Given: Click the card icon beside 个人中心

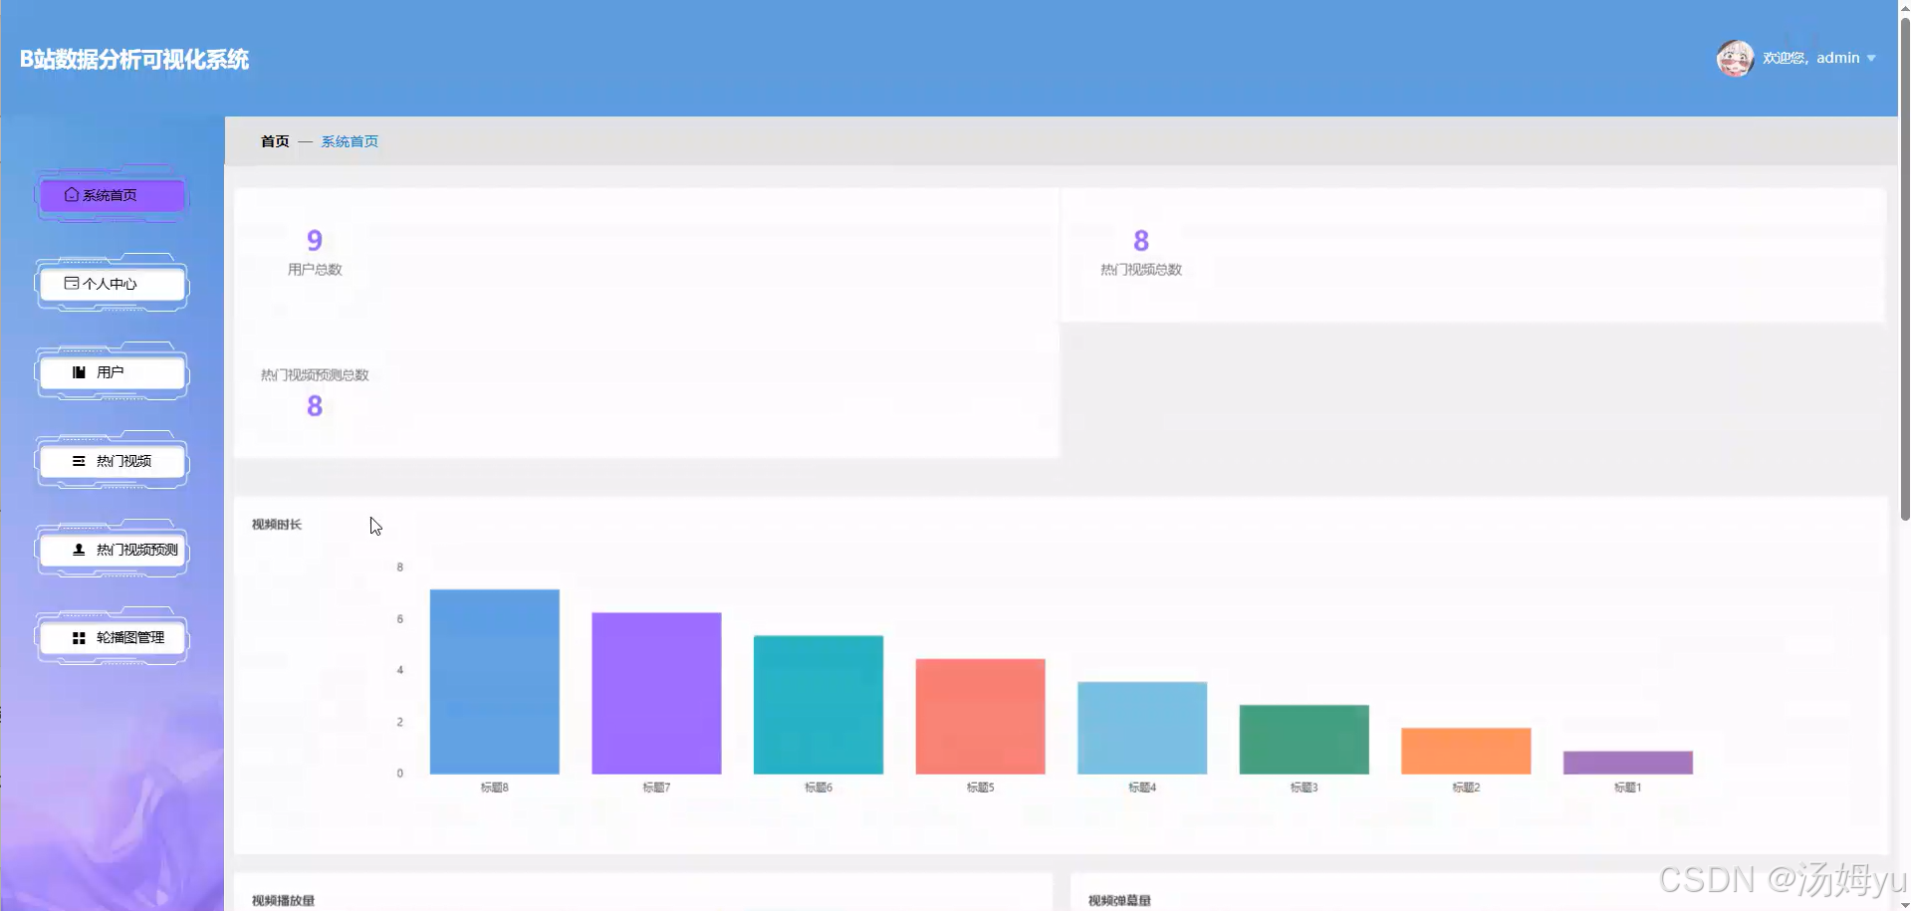Looking at the screenshot, I should [72, 284].
